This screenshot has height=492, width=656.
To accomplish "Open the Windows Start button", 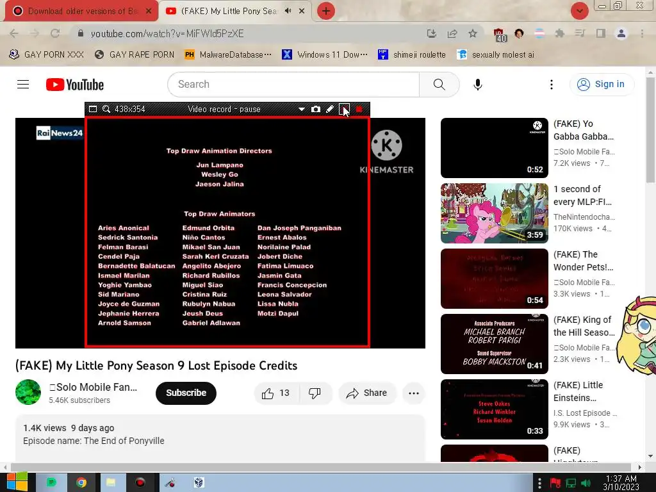I will point(17,482).
